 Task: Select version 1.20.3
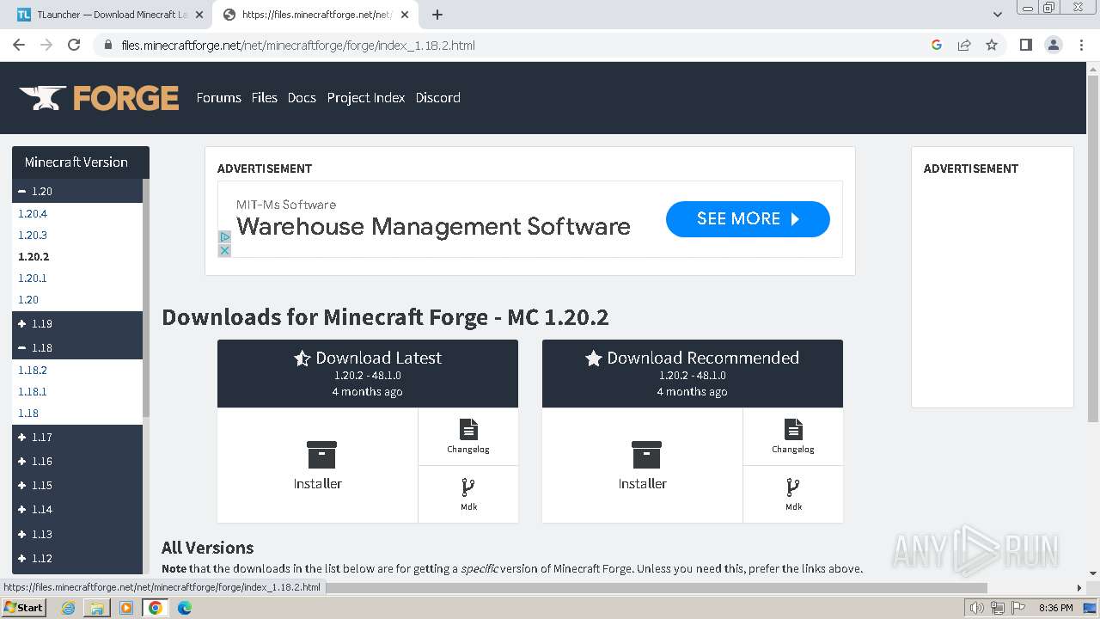(33, 235)
